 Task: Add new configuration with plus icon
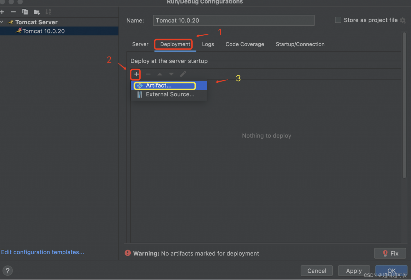click(2, 12)
